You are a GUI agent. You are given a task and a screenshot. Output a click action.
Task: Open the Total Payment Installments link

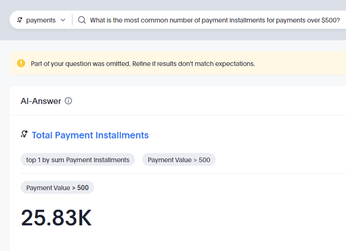tap(90, 135)
